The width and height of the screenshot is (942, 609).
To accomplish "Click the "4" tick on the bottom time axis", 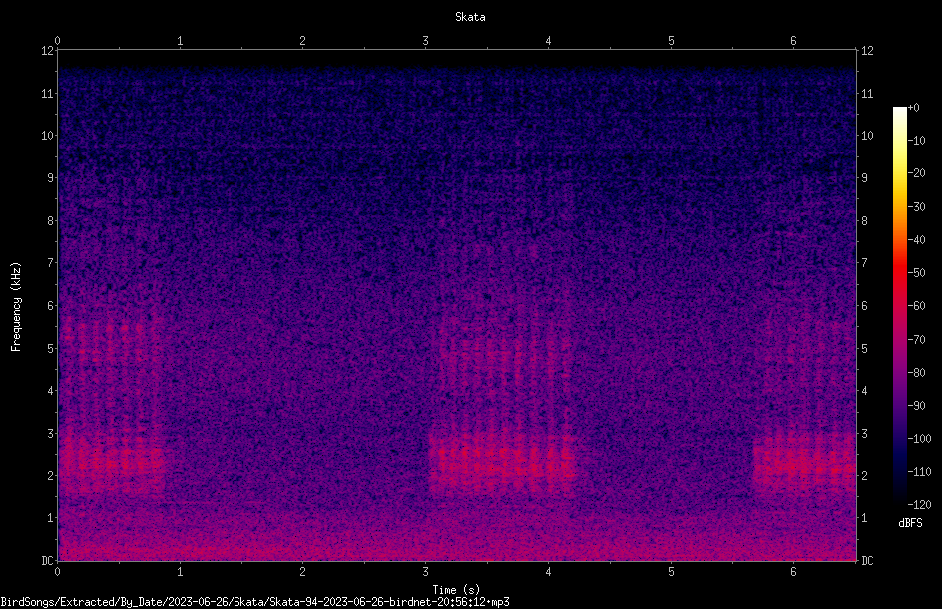I will point(548,572).
